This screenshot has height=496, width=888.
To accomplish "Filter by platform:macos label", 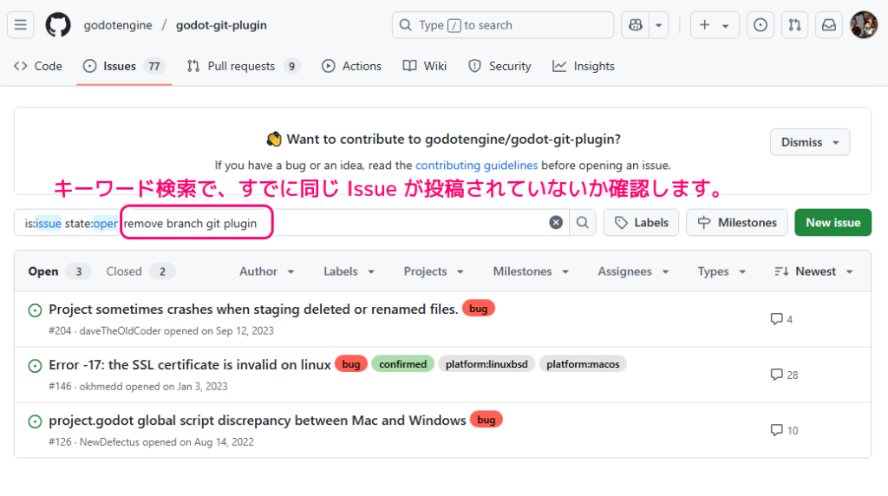I will click(x=583, y=364).
